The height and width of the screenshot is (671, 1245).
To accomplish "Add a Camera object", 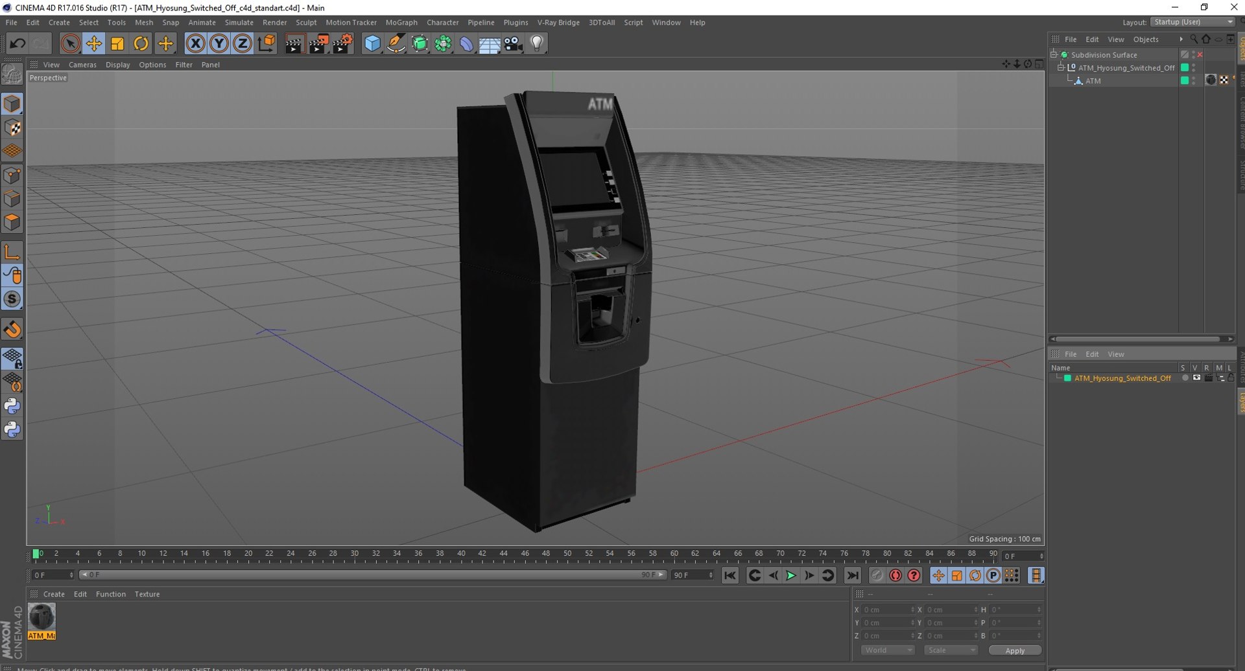I will (x=514, y=43).
